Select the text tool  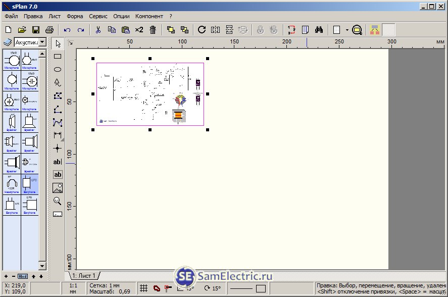point(58,162)
